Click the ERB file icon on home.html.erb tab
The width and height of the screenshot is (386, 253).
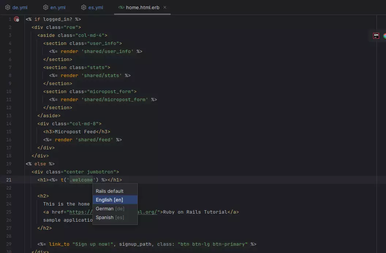(121, 7)
